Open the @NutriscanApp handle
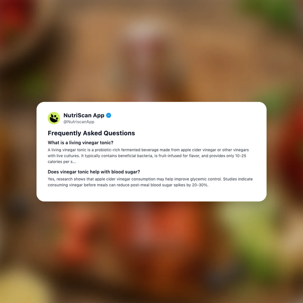Viewport: 303px width, 303px height. (79, 122)
